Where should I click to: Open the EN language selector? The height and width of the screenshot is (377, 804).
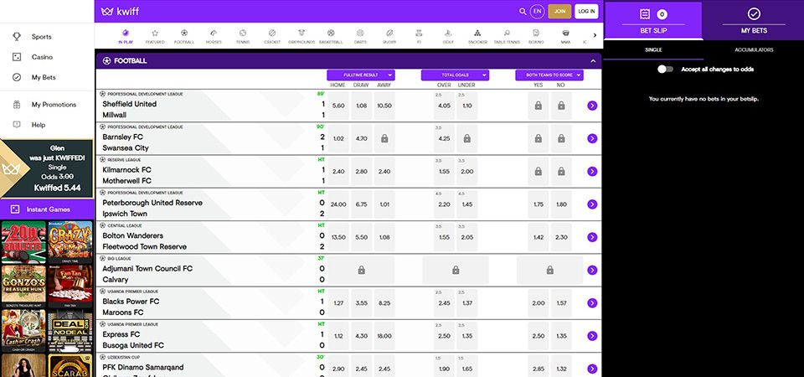click(x=538, y=11)
